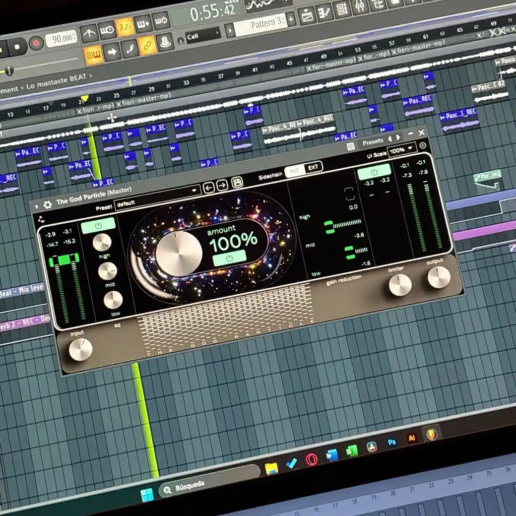Expand the plugin wrapper menu arrow
516x516 pixels.
click(x=36, y=207)
